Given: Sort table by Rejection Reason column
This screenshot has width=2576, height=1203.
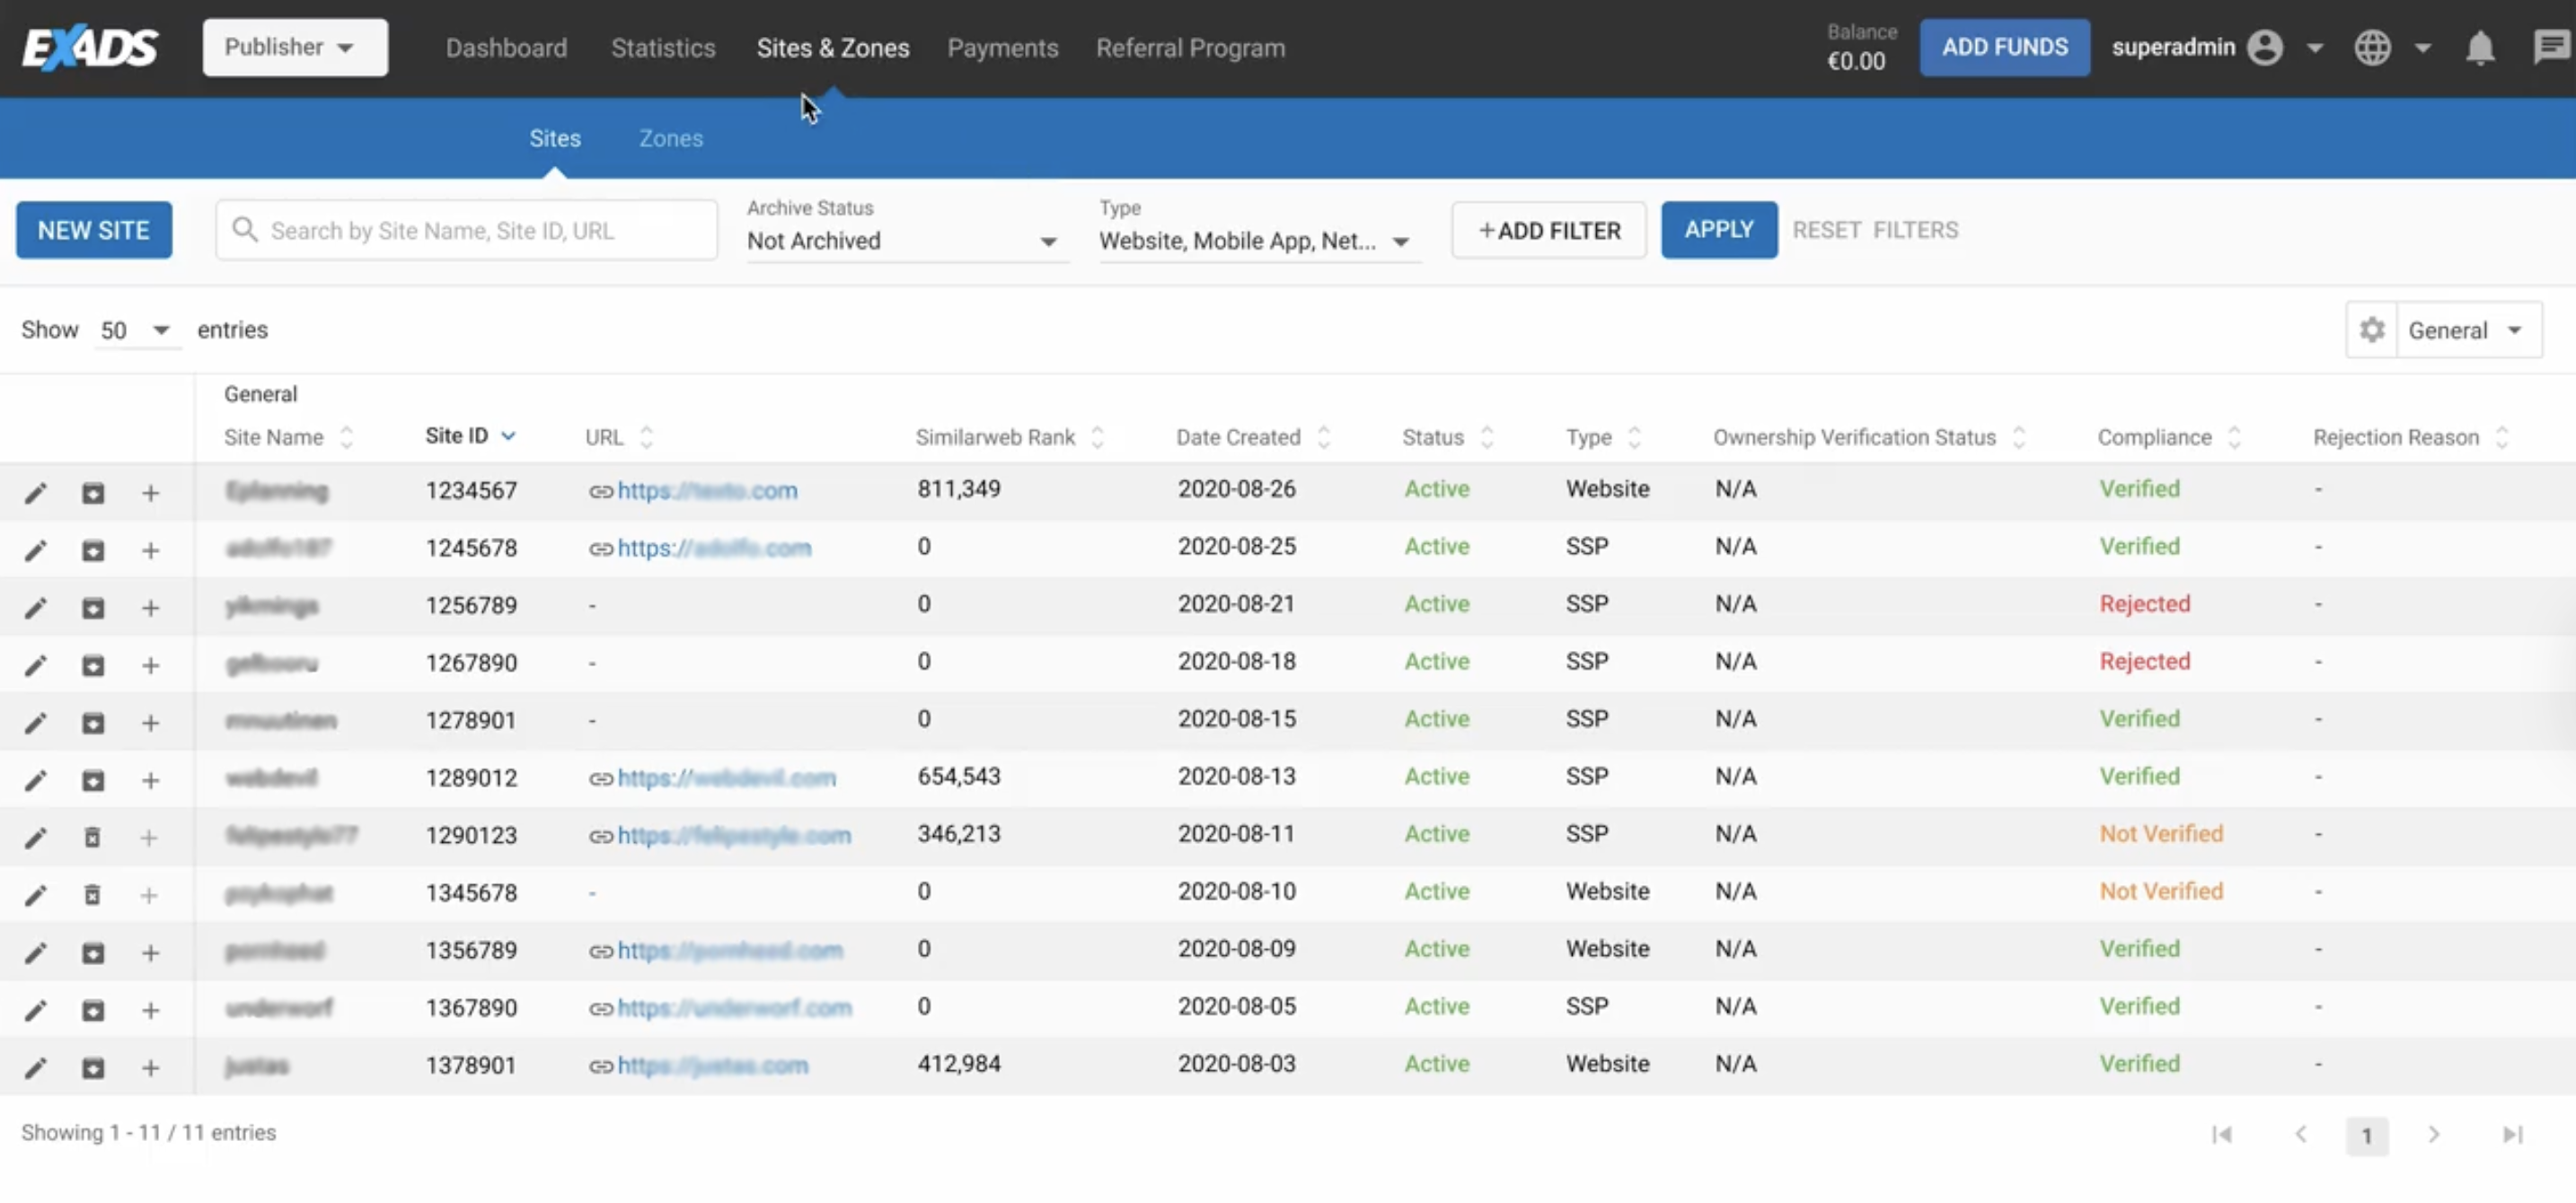Looking at the screenshot, I should point(2411,437).
